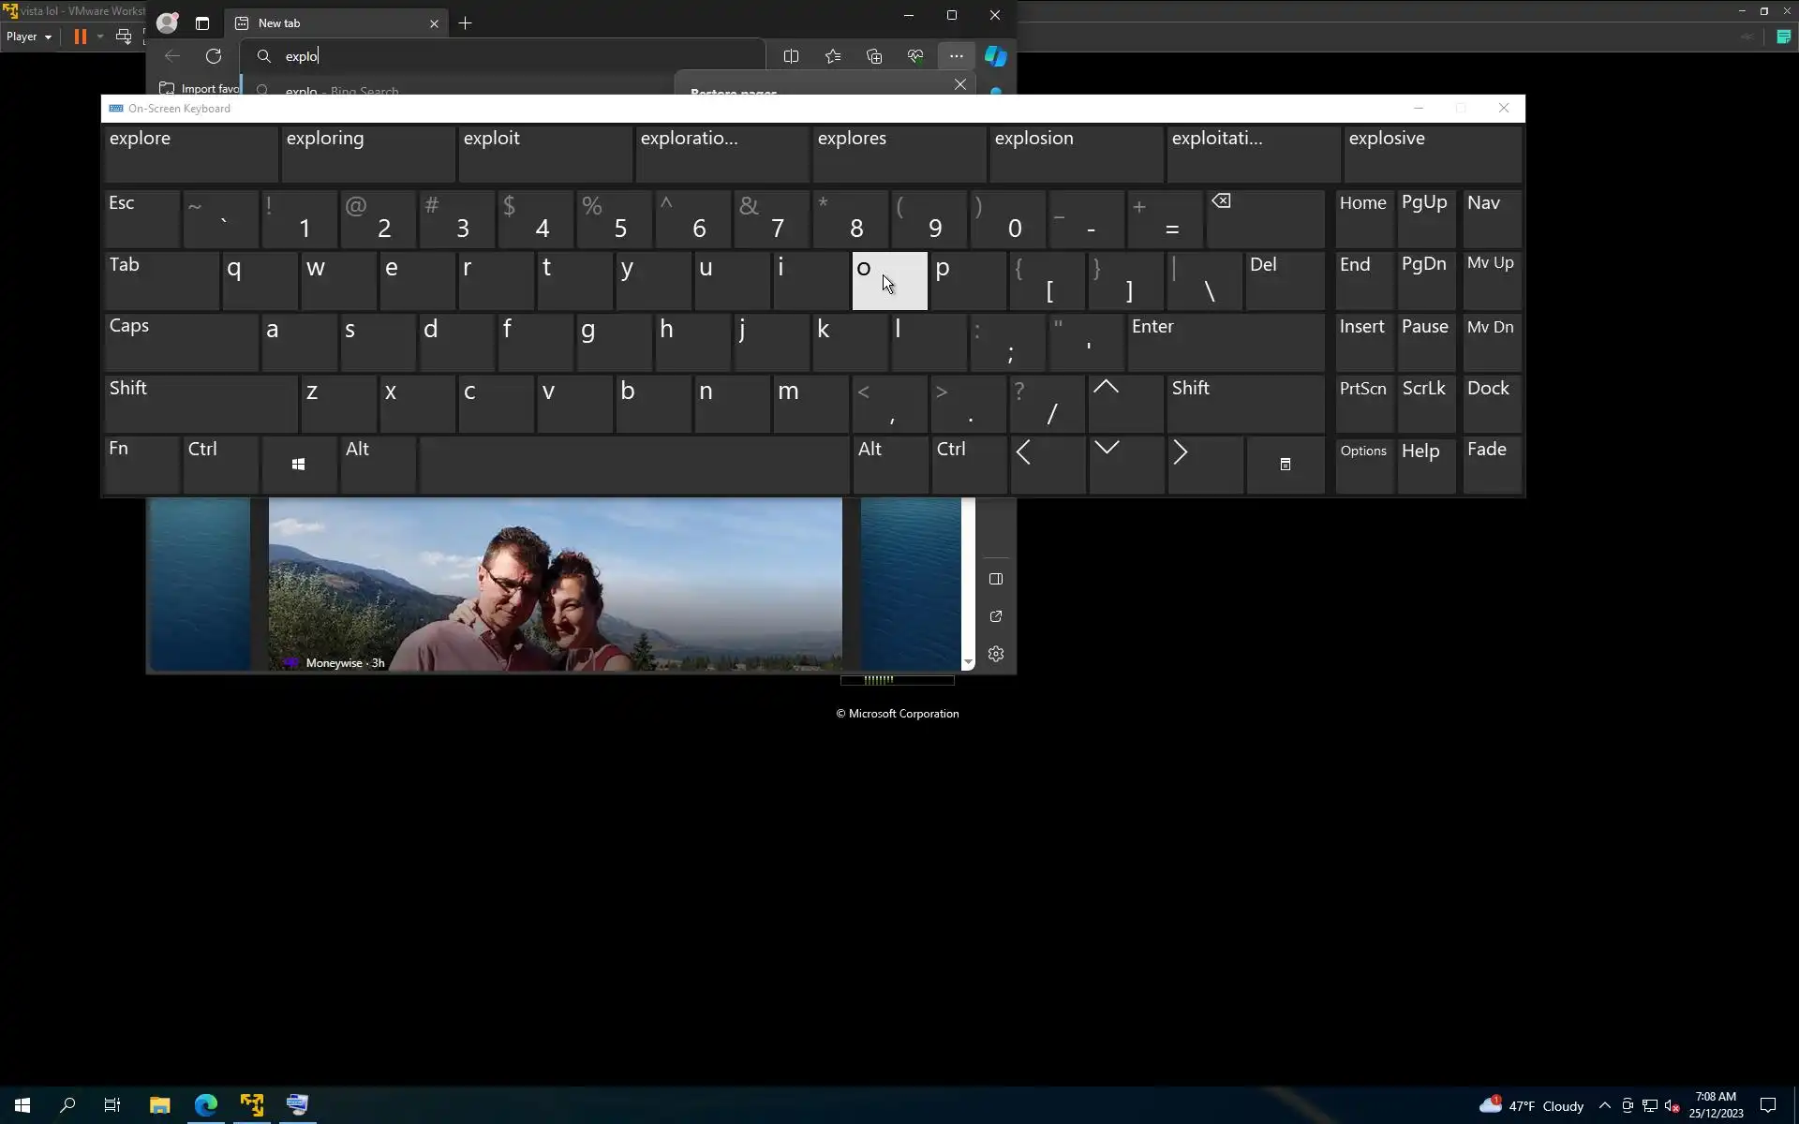
Task: Open Edge page settings gear icon
Action: click(996, 654)
